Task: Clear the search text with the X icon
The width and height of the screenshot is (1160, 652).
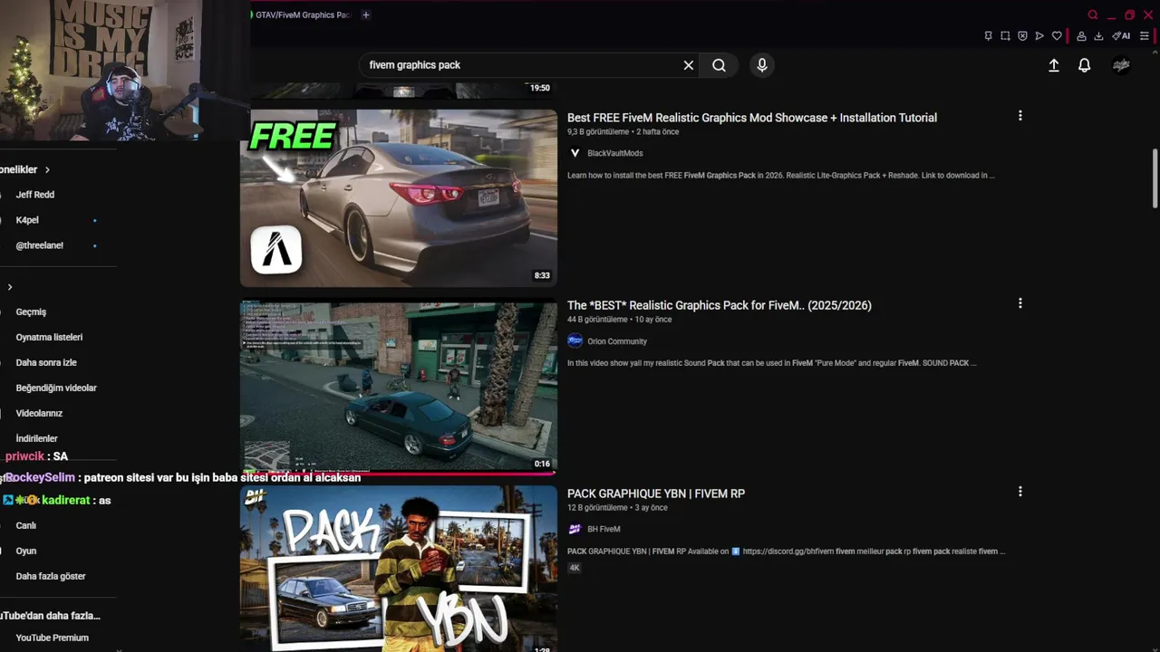Action: coord(689,65)
